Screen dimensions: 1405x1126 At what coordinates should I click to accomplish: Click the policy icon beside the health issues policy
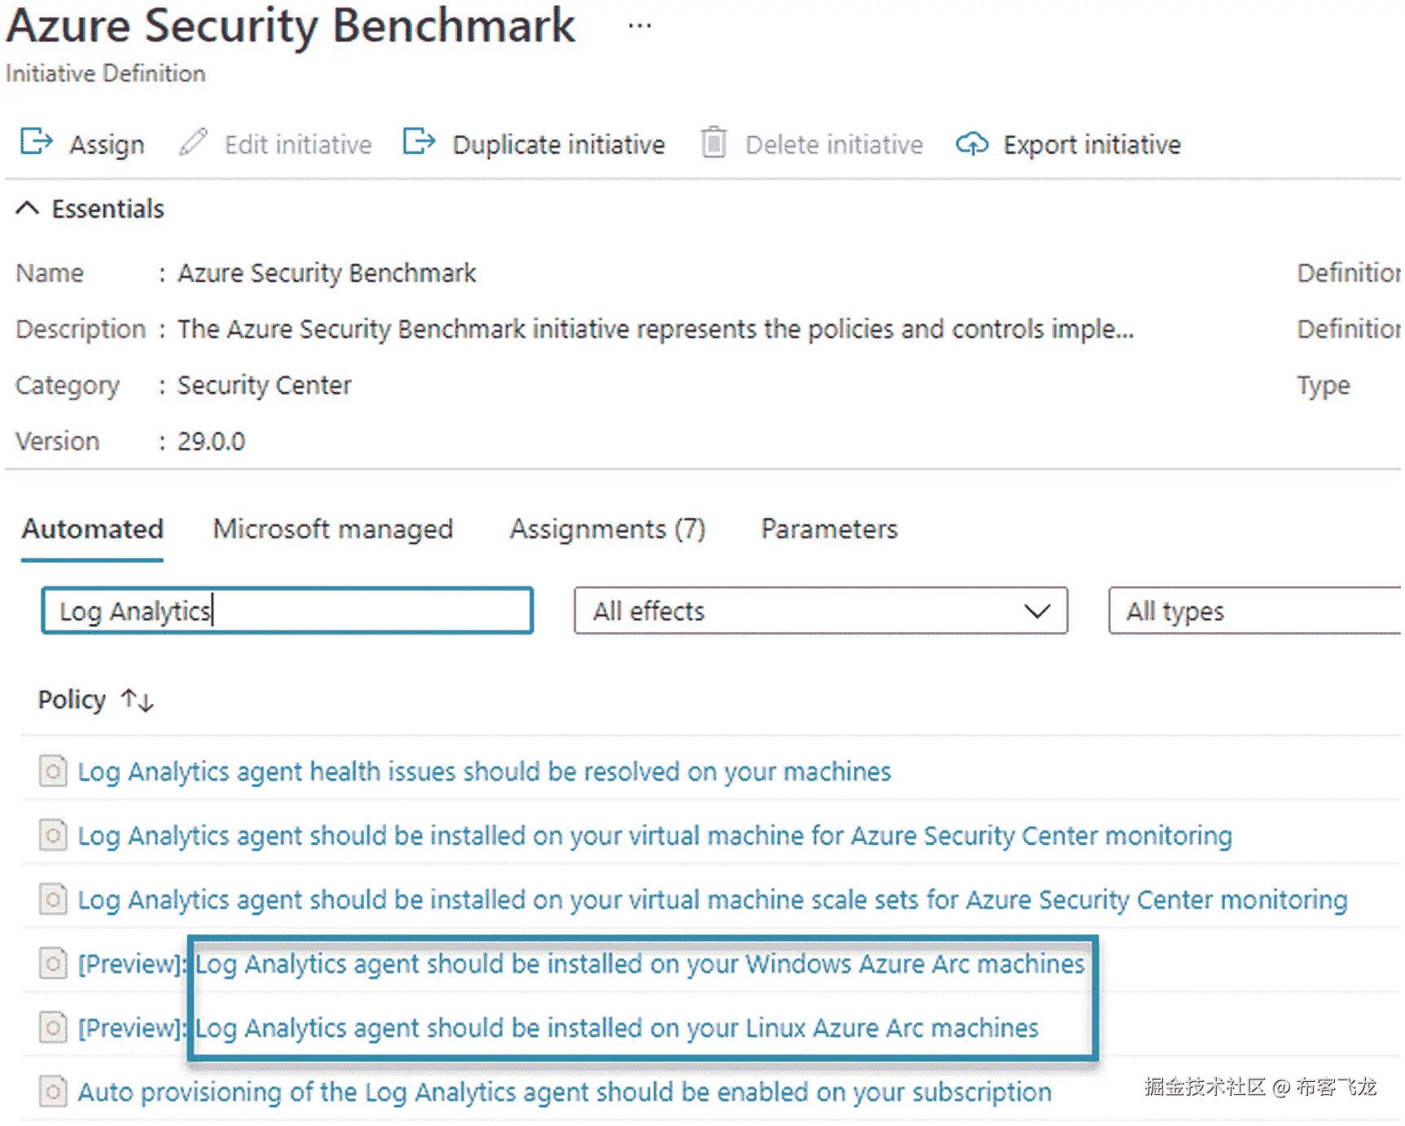pyautogui.click(x=53, y=771)
